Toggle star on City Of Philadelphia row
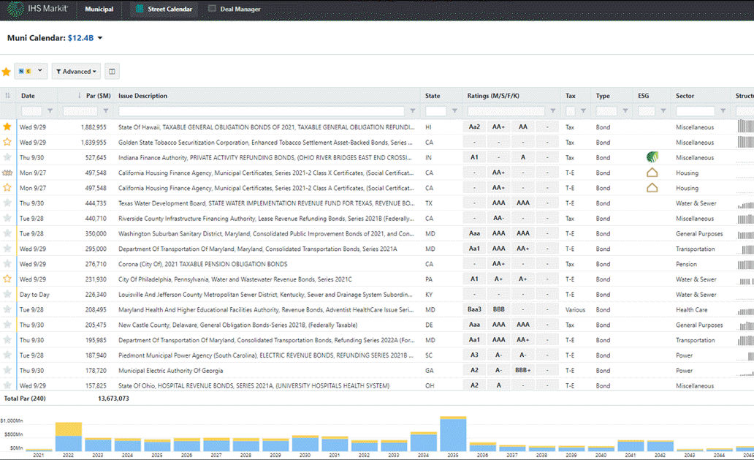754x460 pixels. [x=7, y=279]
